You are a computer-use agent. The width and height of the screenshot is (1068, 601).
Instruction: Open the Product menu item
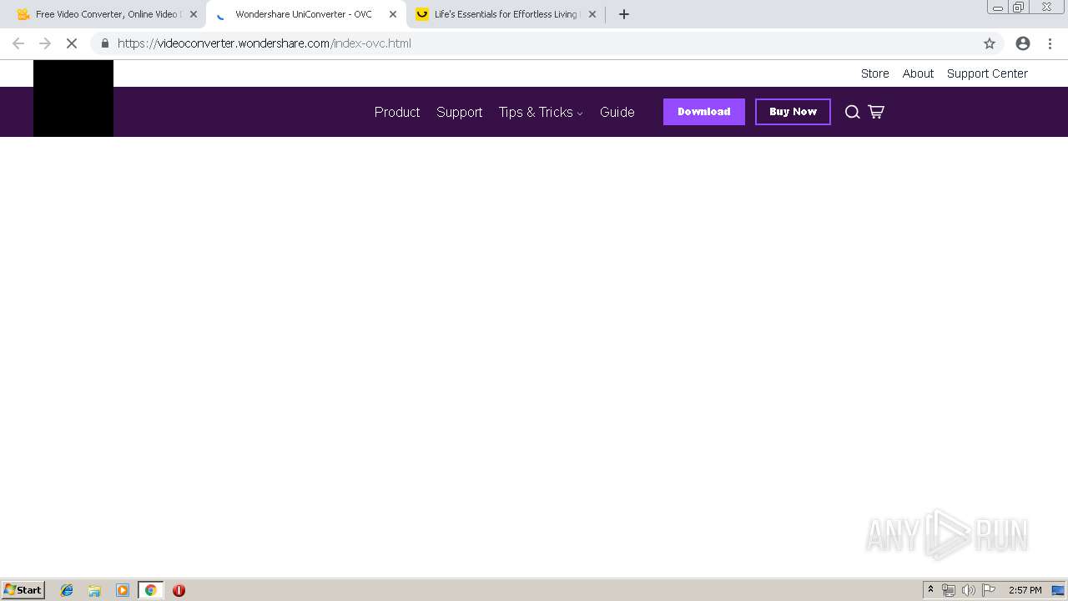pos(397,112)
